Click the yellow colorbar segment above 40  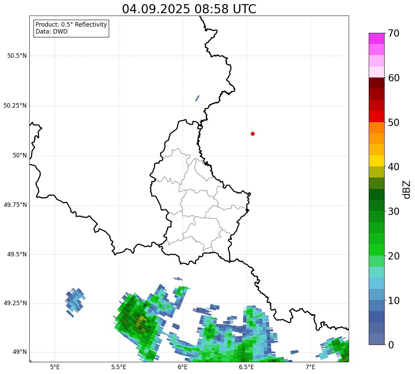376,161
